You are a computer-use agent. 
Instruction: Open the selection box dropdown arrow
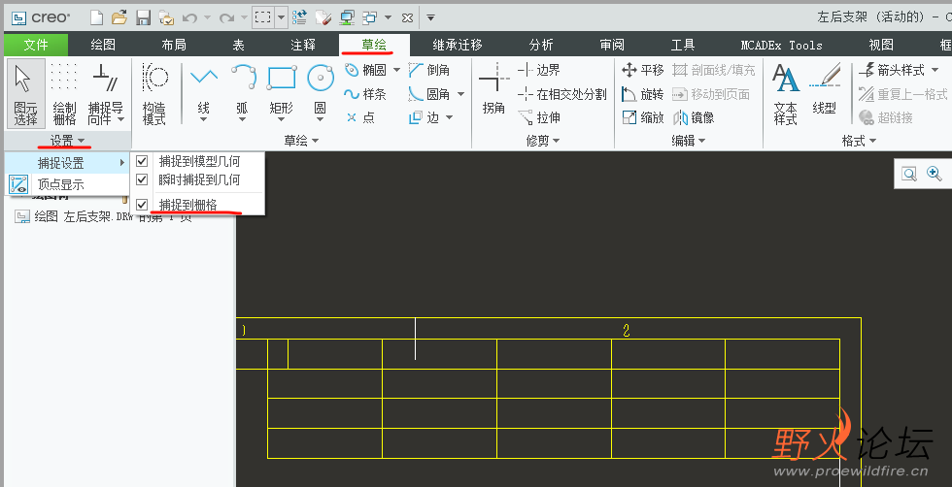281,17
